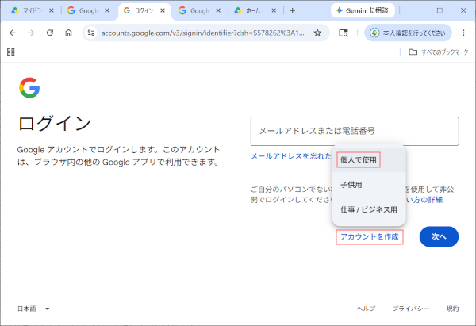Click the Gemini に相談 button
Screen dimensions: 476x326
(363, 10)
